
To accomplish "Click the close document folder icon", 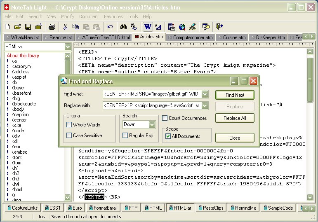I will [x=38, y=27].
